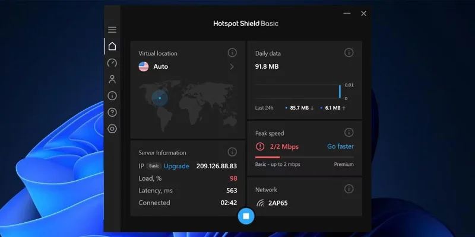Open the account person icon
Screen dimensions: 475x237
pos(112,79)
